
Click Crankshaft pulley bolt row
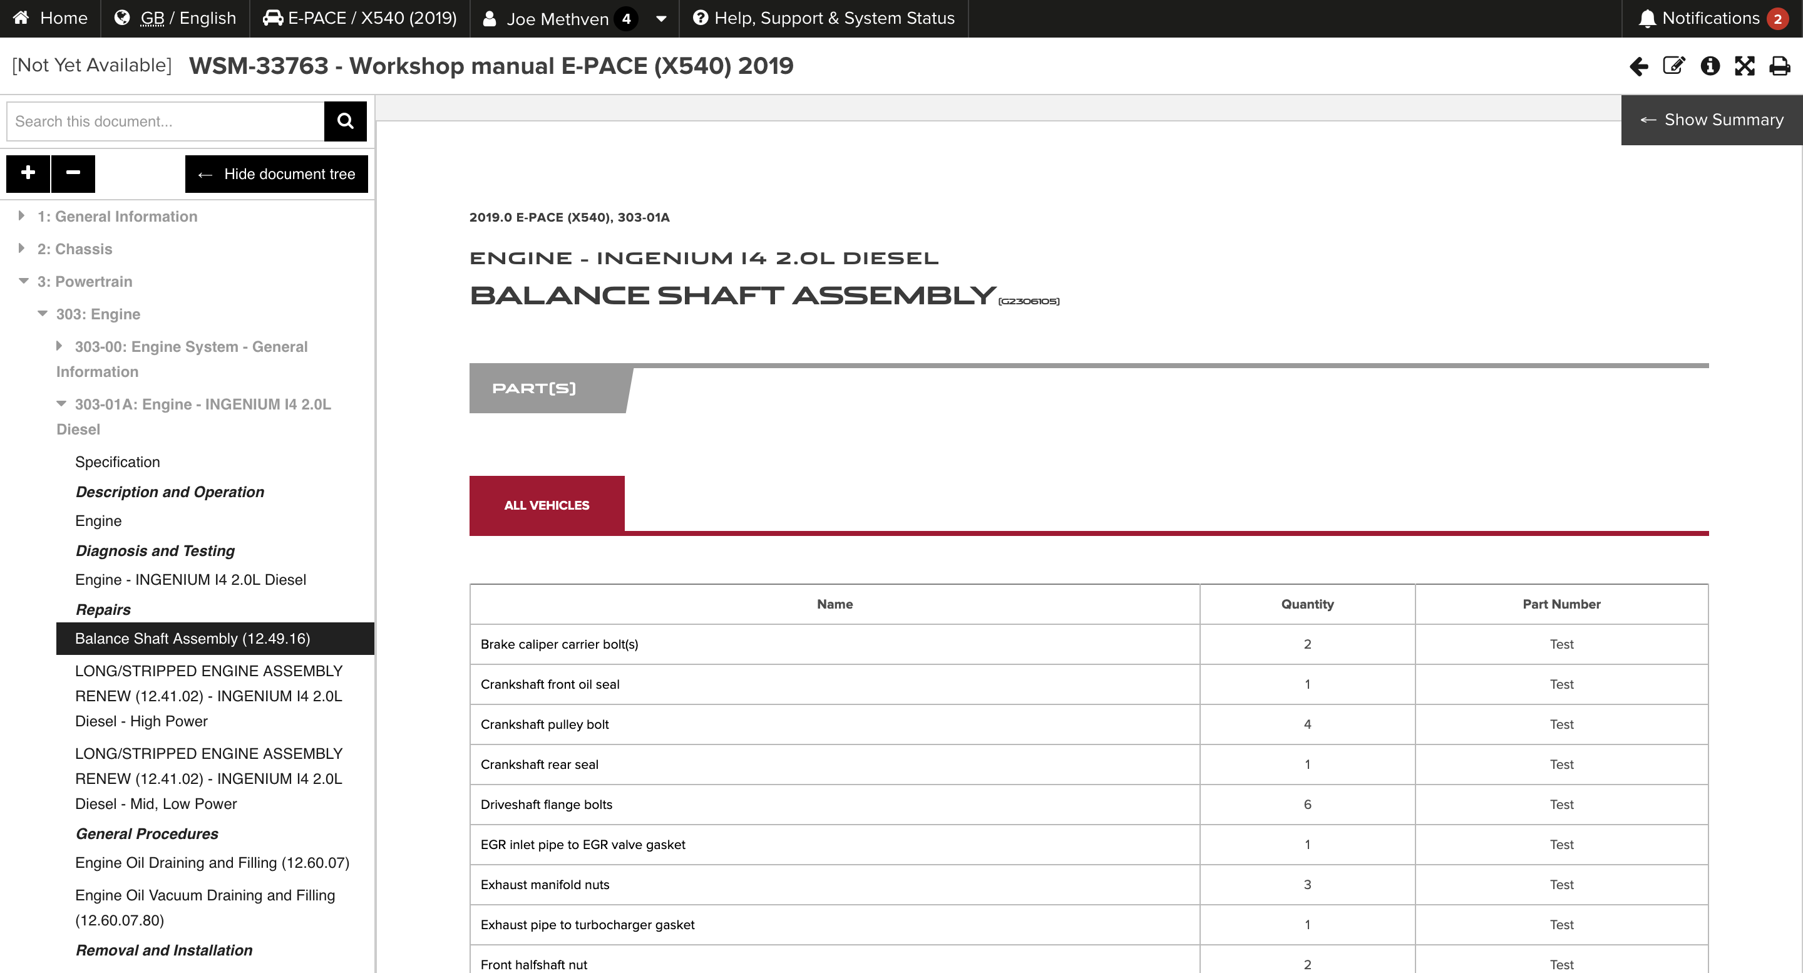[x=1089, y=724]
